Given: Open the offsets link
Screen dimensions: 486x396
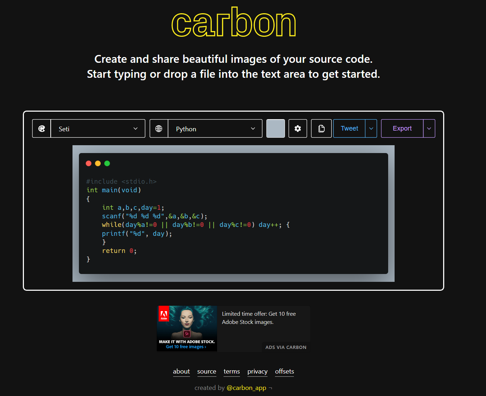Looking at the screenshot, I should [285, 371].
